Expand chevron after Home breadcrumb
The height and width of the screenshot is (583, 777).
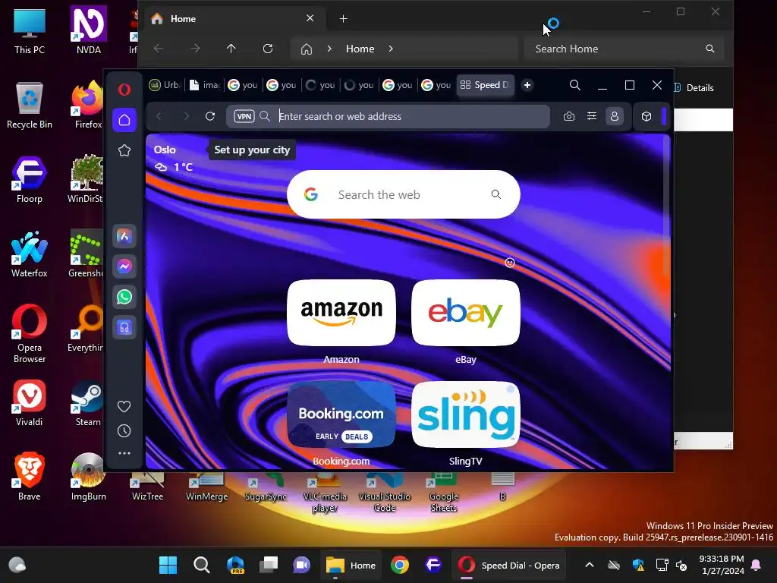[x=391, y=49]
